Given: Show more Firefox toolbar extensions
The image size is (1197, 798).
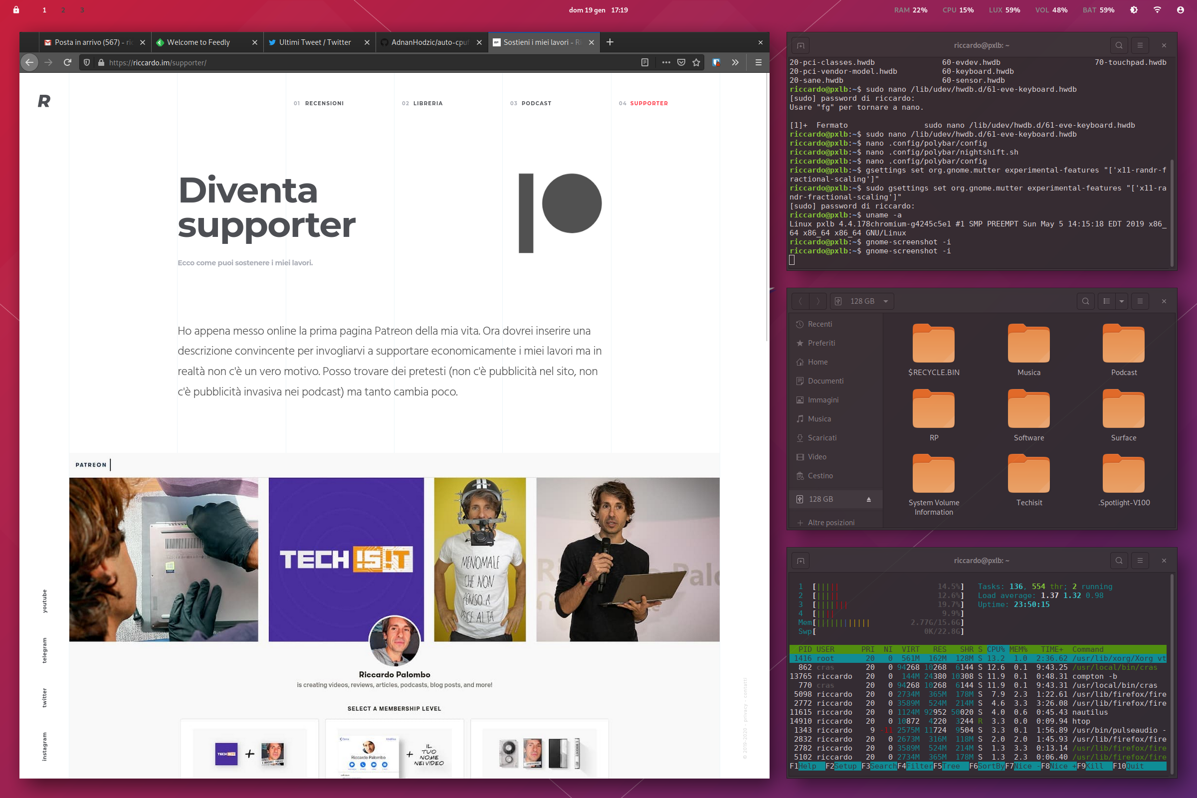Looking at the screenshot, I should [735, 63].
